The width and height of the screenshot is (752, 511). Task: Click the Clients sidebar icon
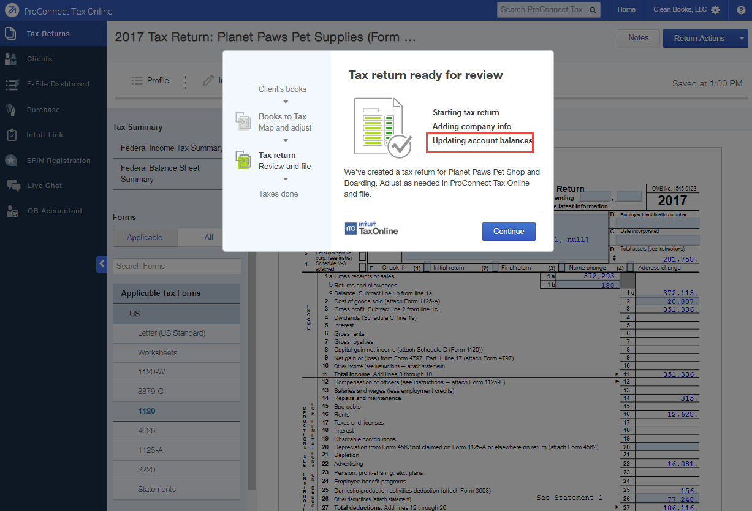tap(10, 59)
